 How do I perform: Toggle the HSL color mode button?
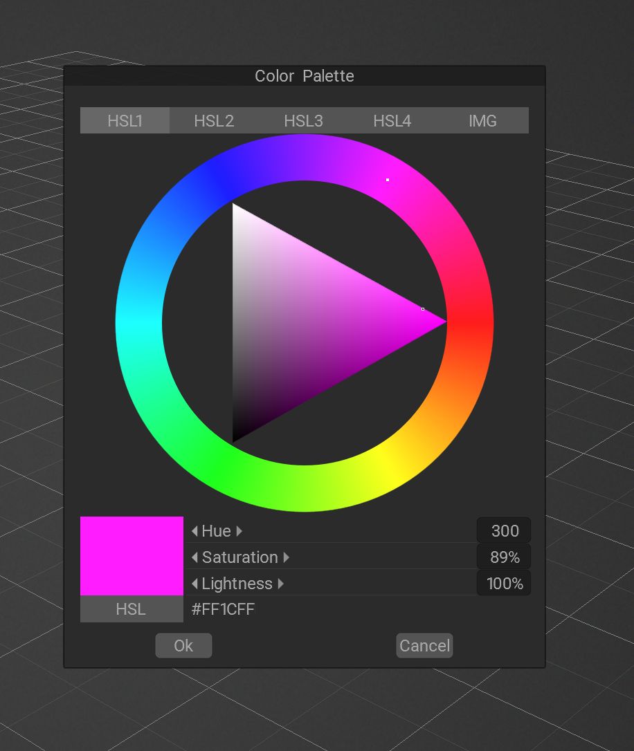click(x=132, y=609)
